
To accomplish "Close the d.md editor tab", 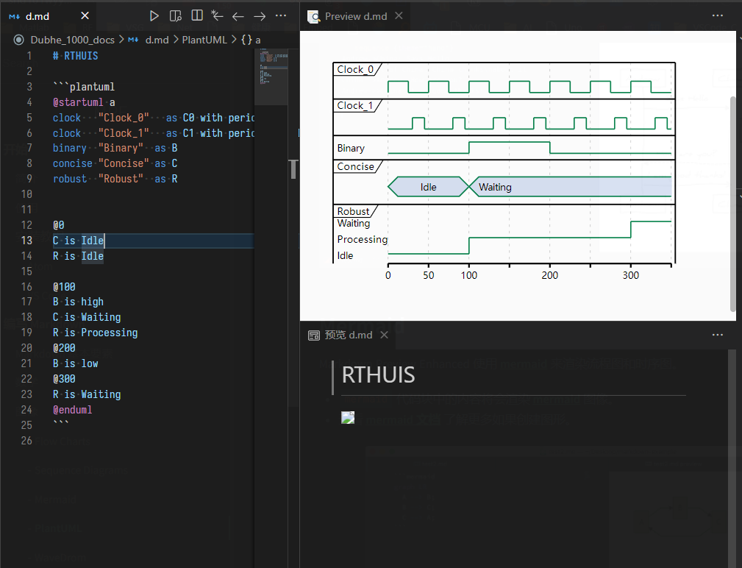I will click(85, 15).
